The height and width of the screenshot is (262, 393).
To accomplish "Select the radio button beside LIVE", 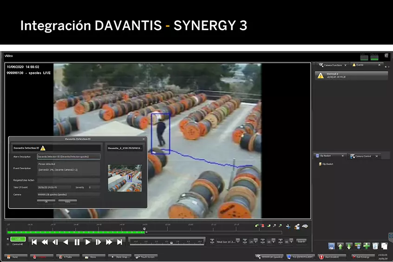I will 8,239.
